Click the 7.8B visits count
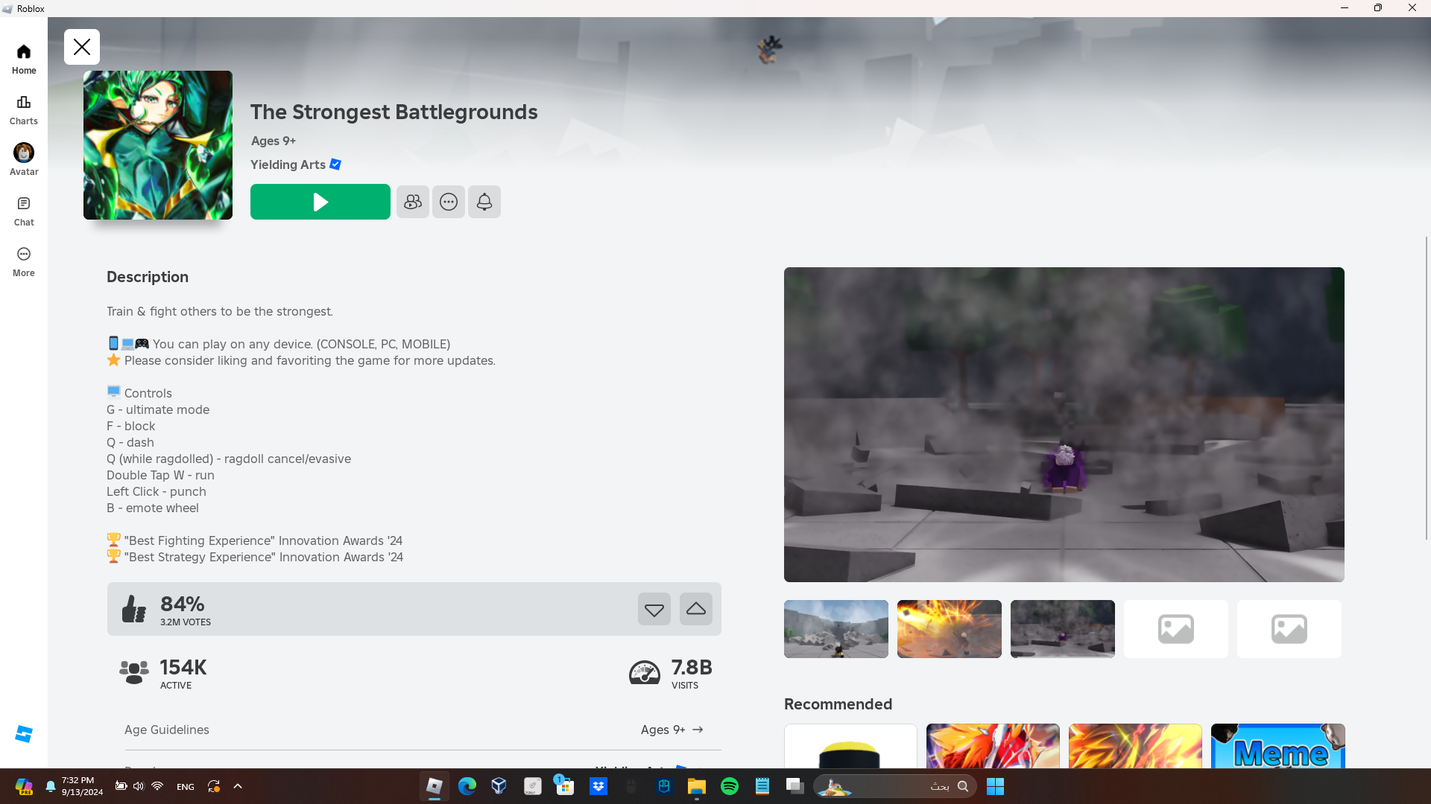This screenshot has height=804, width=1431. tap(692, 667)
